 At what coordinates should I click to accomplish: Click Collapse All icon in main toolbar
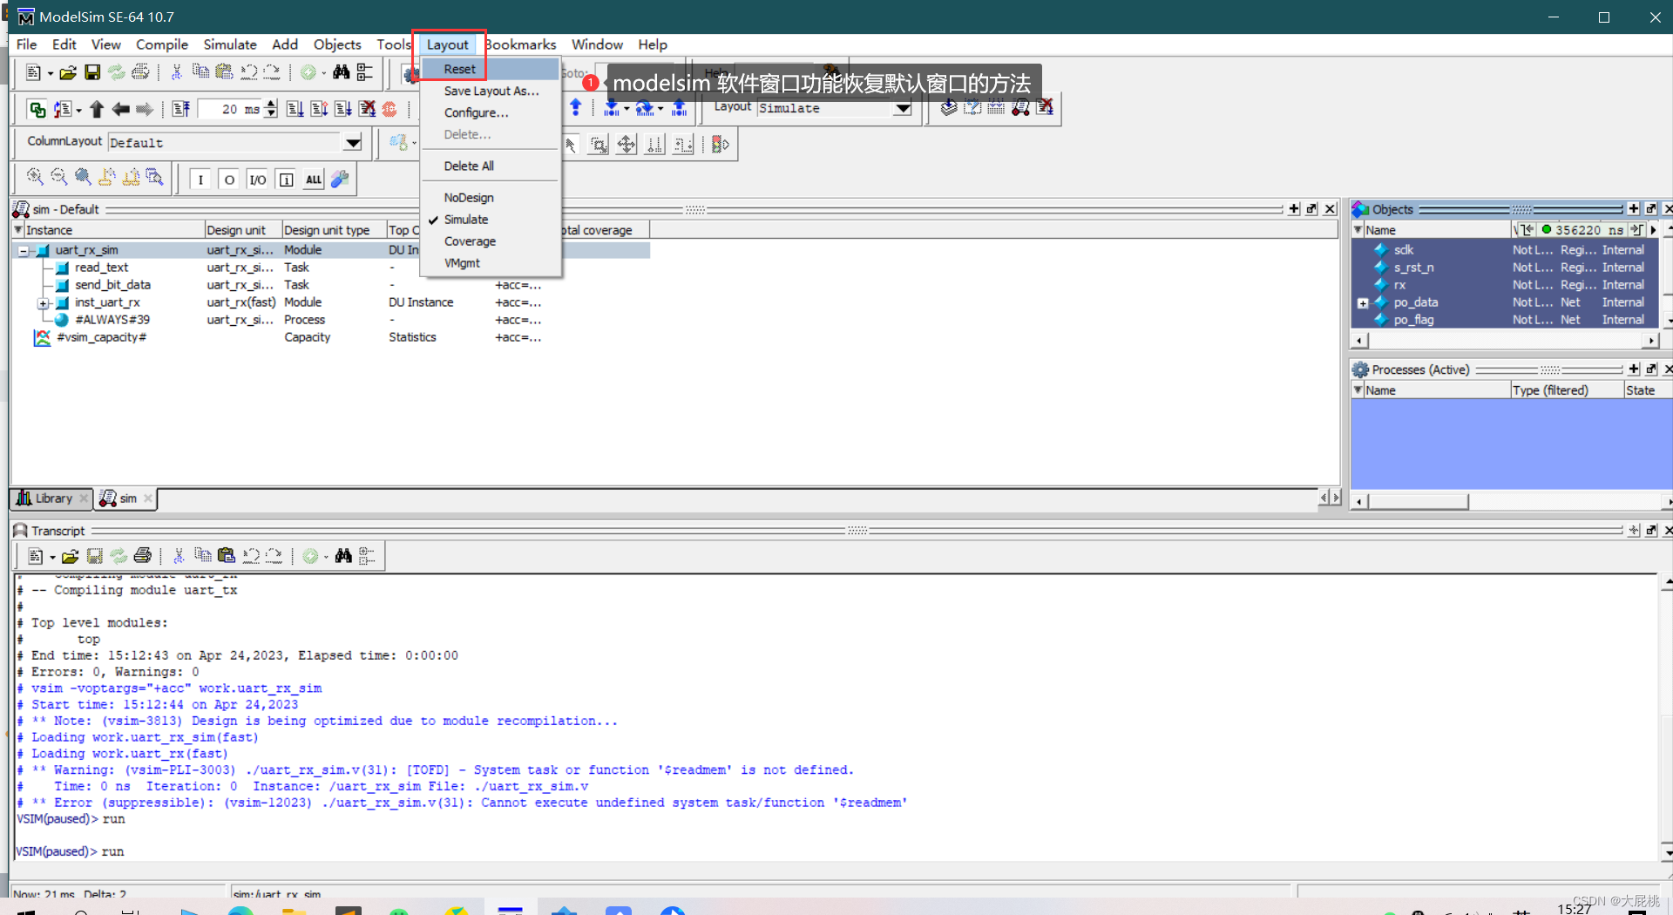(365, 72)
